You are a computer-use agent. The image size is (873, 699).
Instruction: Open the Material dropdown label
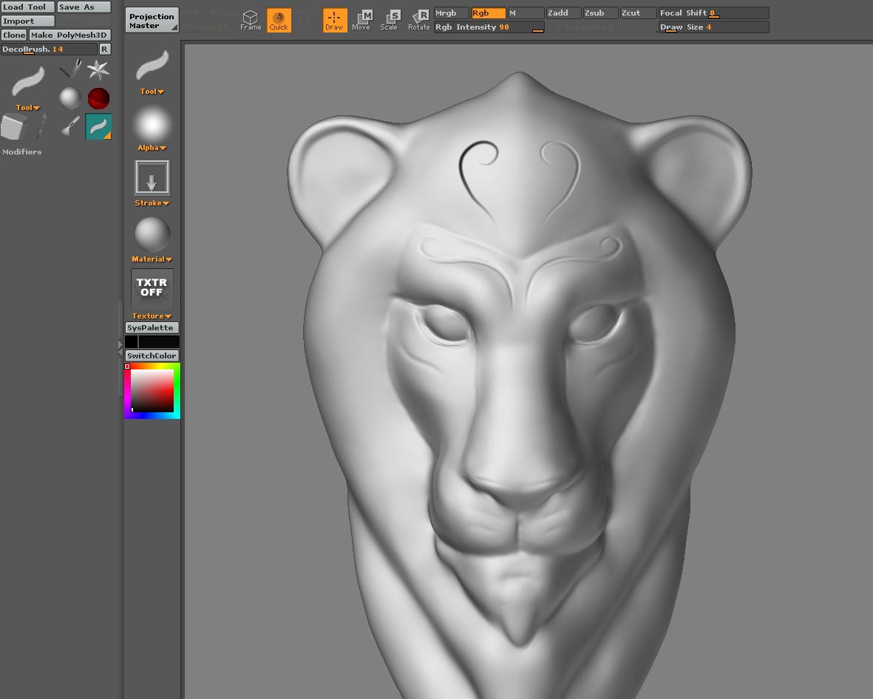(152, 259)
